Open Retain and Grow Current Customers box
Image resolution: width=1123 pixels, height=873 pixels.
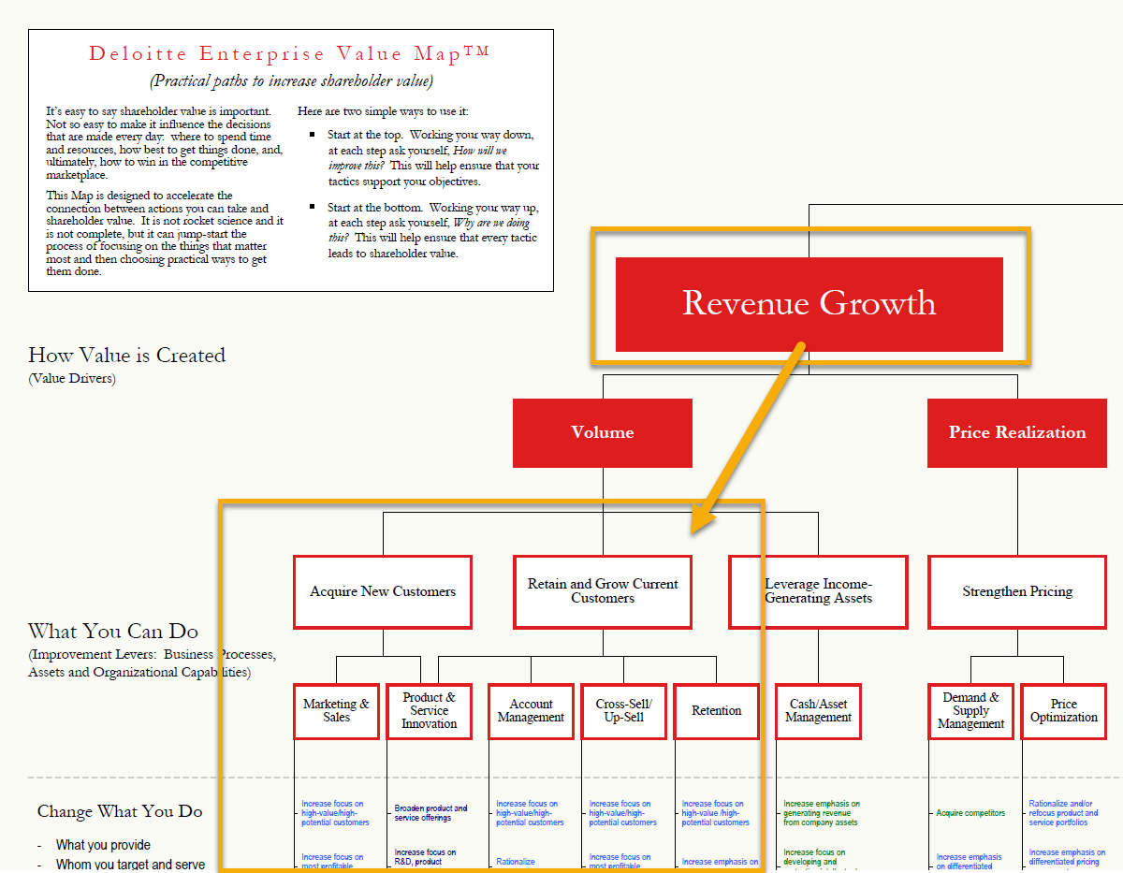[x=603, y=591]
